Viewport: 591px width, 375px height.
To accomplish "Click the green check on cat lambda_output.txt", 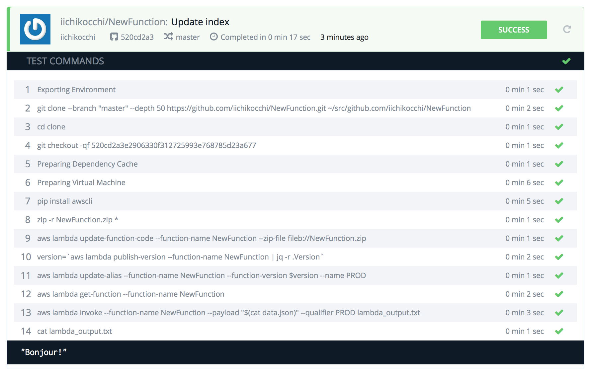I will click(559, 331).
